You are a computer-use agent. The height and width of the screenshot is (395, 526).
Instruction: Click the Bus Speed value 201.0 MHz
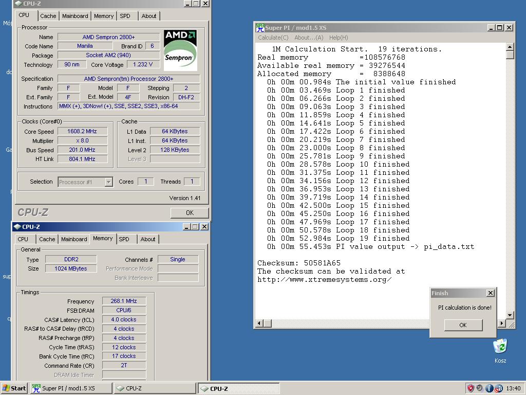(x=83, y=150)
